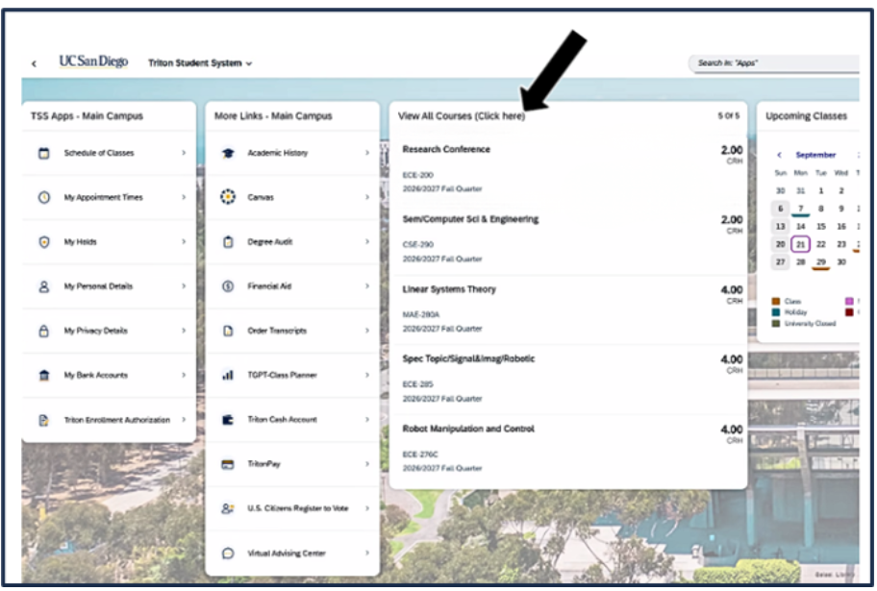Select September 29 in the calendar

[820, 262]
